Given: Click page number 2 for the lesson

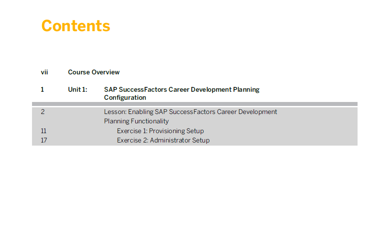Looking at the screenshot, I should pyautogui.click(x=43, y=112).
